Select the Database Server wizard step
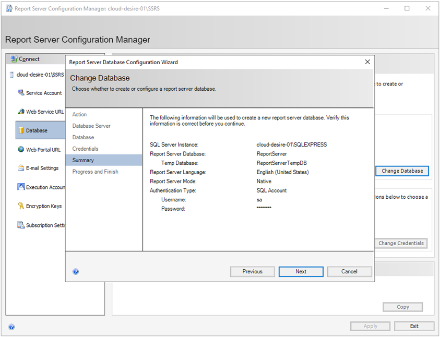 point(91,126)
